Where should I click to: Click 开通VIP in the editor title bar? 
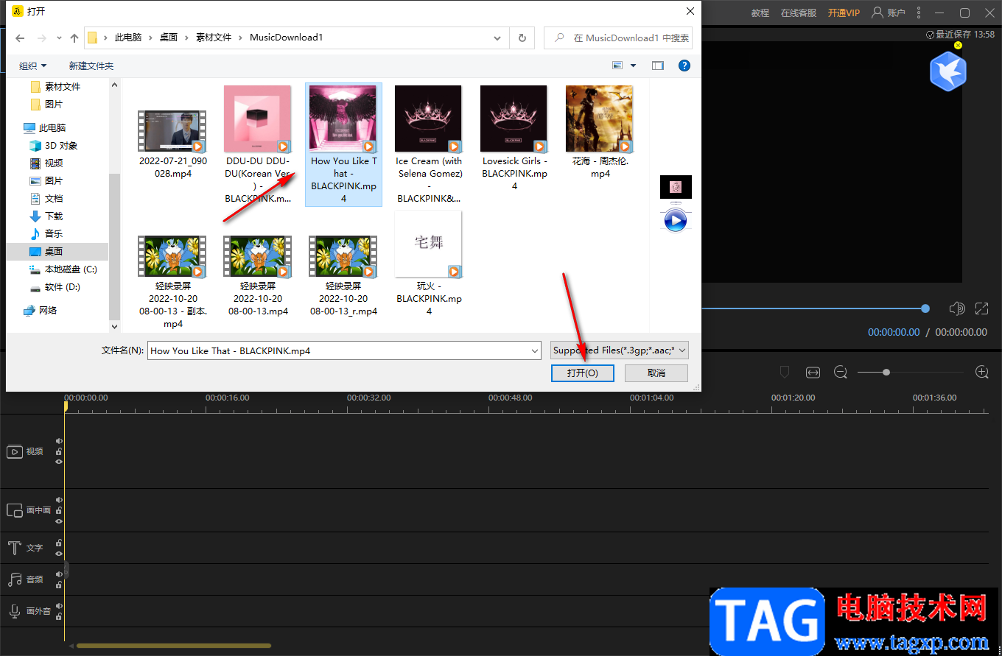(x=844, y=13)
